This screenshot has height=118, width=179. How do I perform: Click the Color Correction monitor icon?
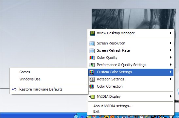click(92, 87)
